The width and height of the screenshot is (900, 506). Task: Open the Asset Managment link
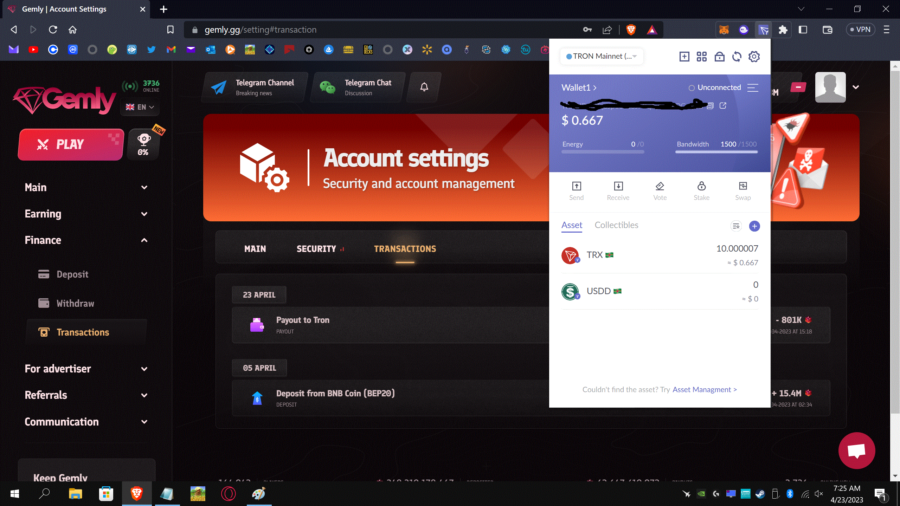(704, 389)
